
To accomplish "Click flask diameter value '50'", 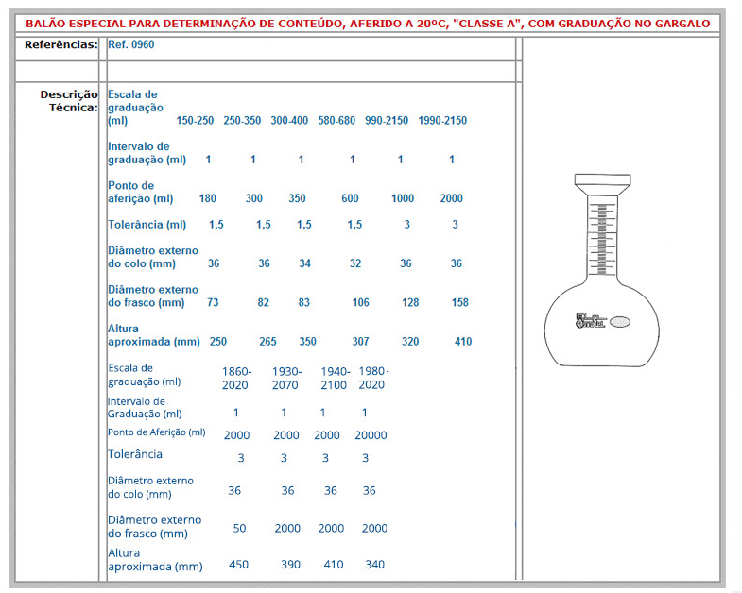I will [x=239, y=528].
